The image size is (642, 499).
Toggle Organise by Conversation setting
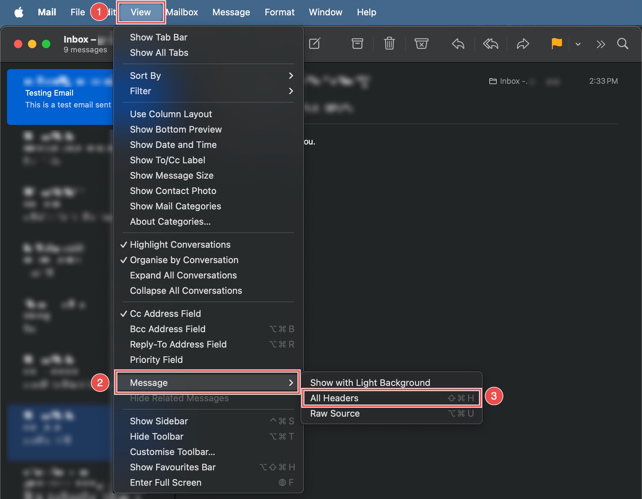[x=184, y=260]
